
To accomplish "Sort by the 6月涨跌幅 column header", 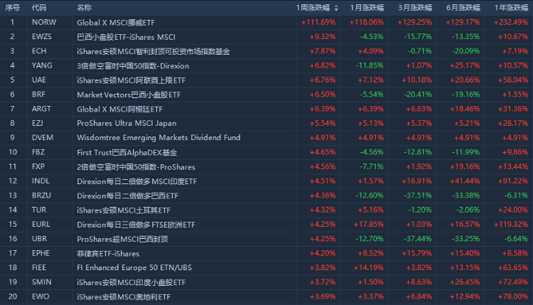I will point(463,8).
